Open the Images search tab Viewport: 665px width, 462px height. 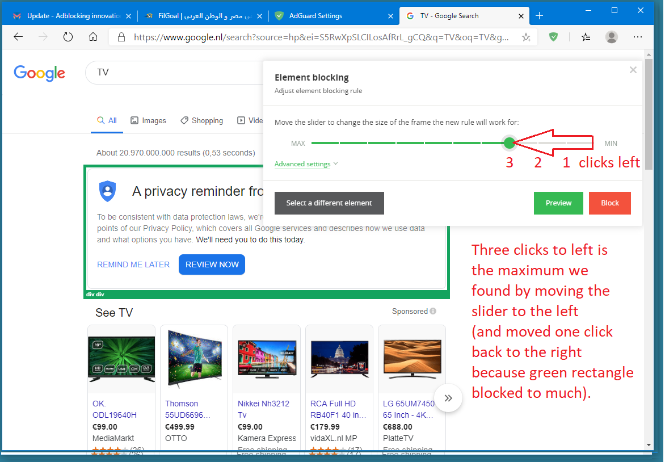click(x=148, y=120)
